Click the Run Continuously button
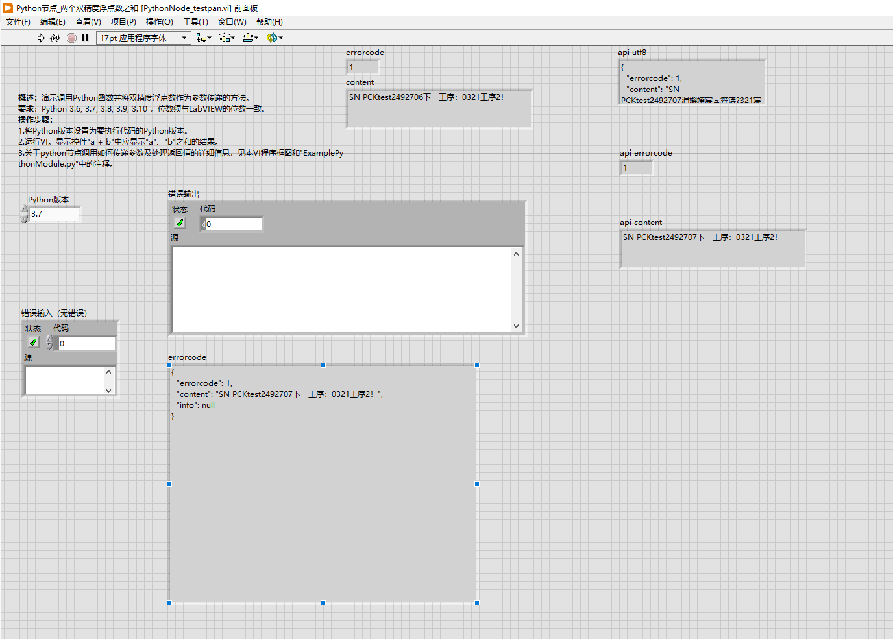893x639 pixels. tap(55, 38)
